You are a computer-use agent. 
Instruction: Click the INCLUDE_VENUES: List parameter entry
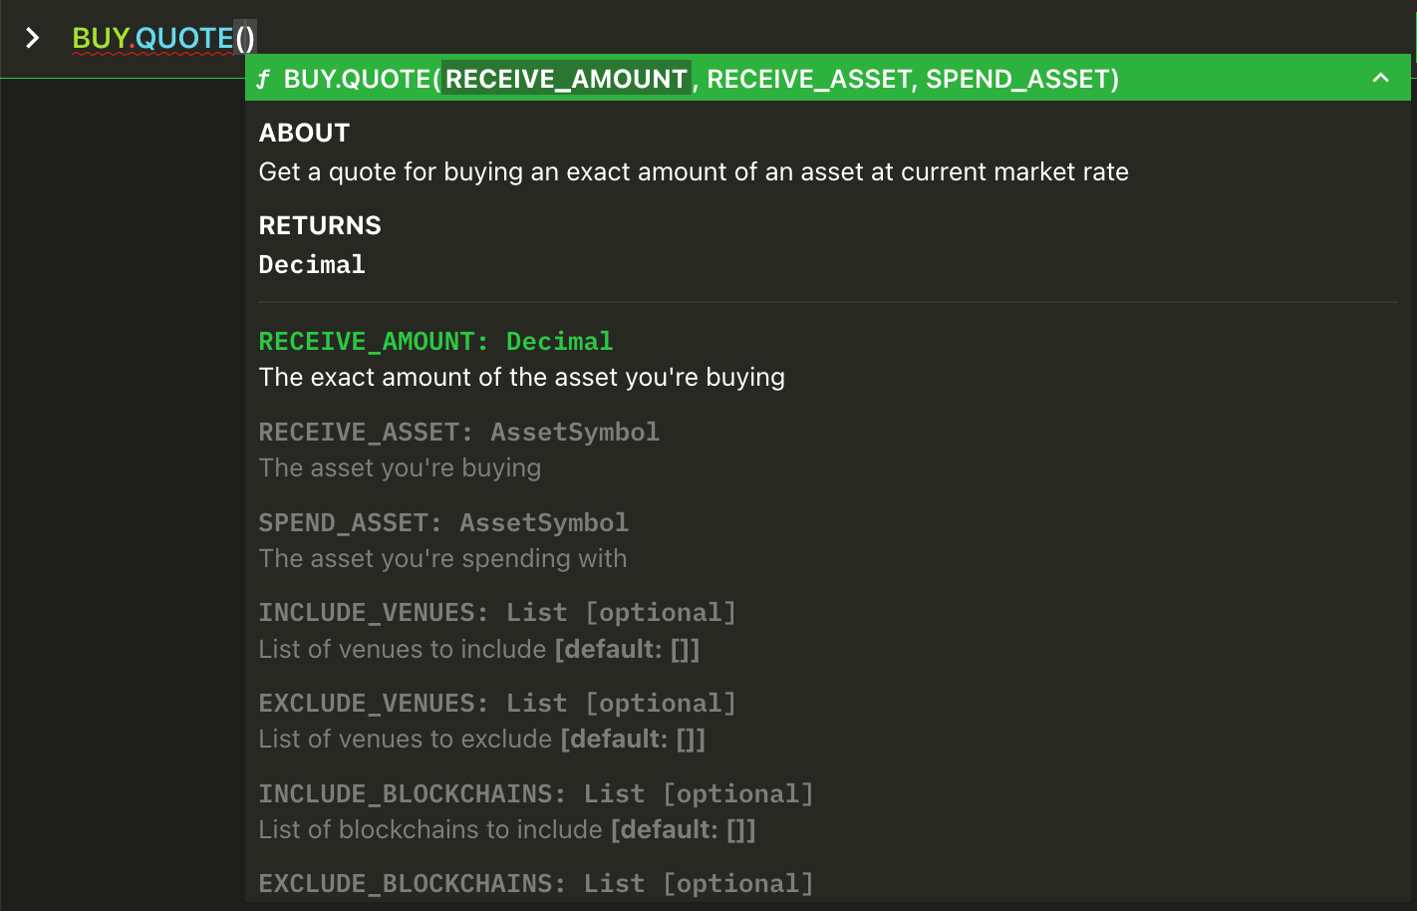(x=497, y=612)
